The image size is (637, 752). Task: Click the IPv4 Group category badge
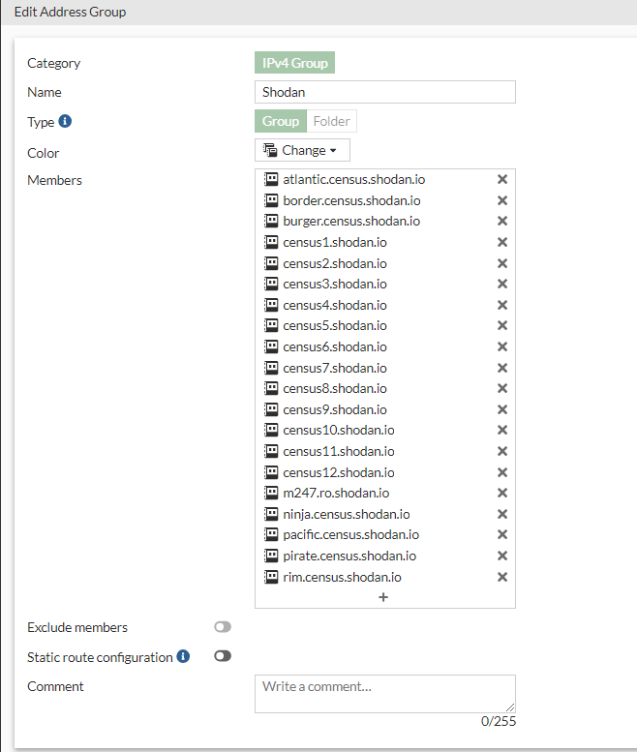[294, 63]
